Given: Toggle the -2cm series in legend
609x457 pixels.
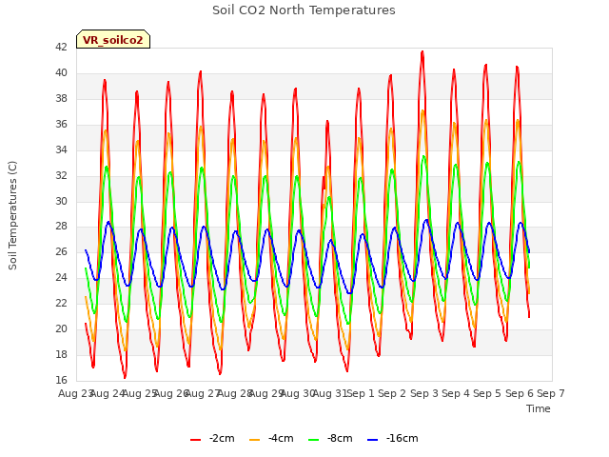Looking at the screenshot, I should tap(212, 439).
